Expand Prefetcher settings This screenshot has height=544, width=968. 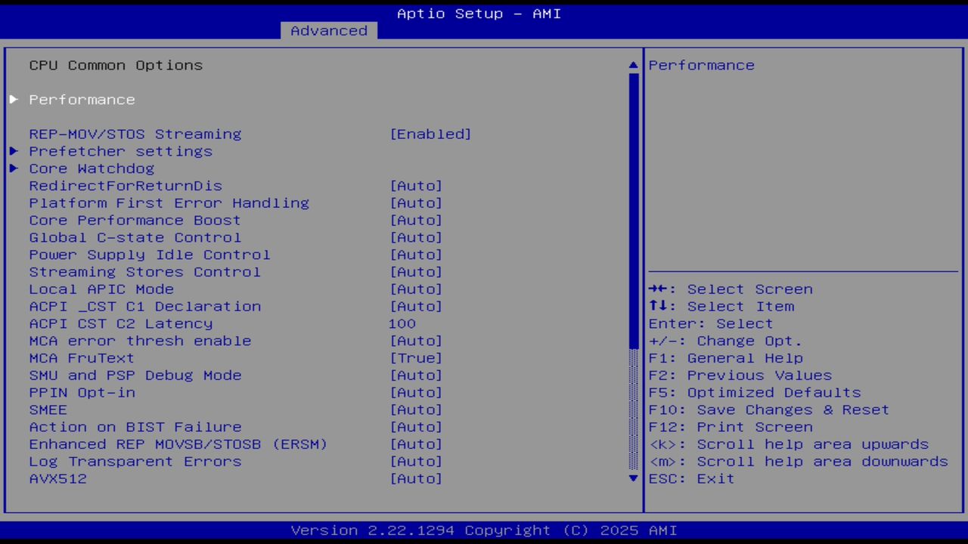(120, 151)
